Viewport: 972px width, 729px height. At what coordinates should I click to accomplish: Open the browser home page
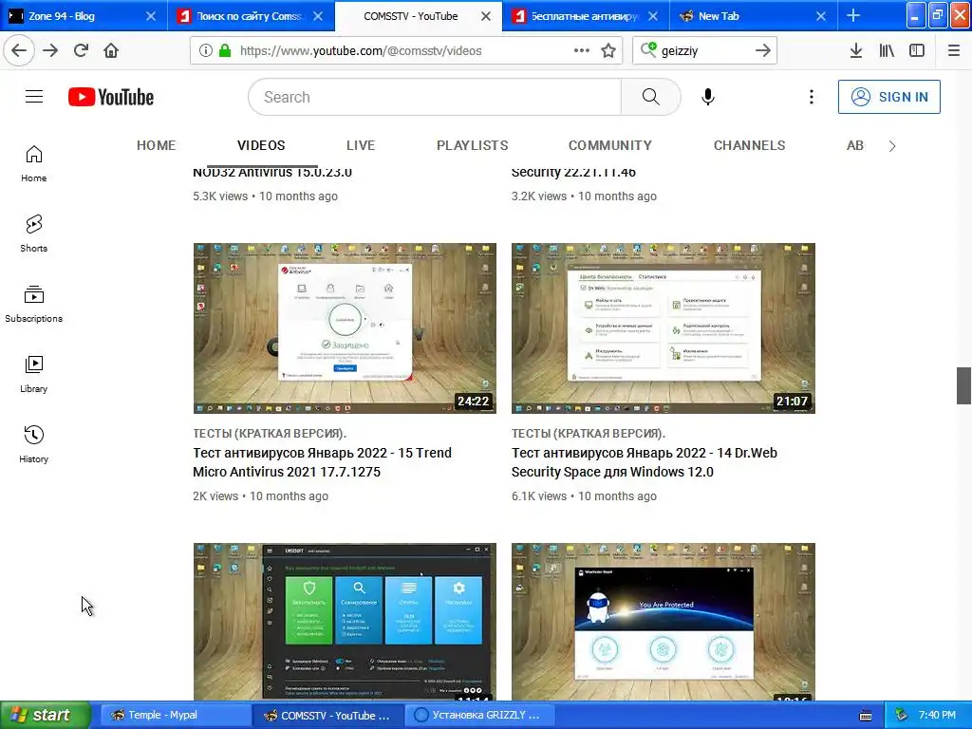pos(111,50)
